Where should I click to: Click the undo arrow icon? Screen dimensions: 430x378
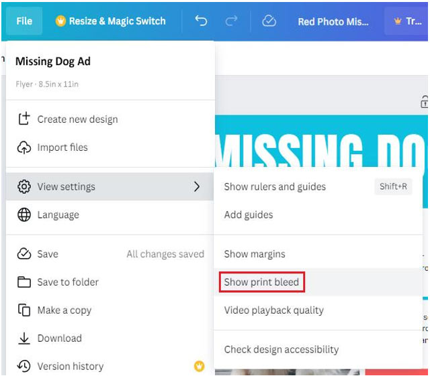pos(201,21)
